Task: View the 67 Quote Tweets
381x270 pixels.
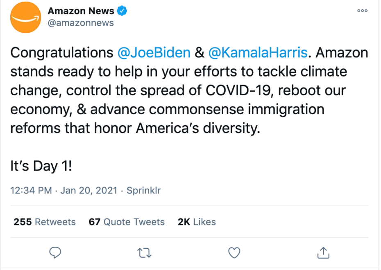Action: click(127, 222)
